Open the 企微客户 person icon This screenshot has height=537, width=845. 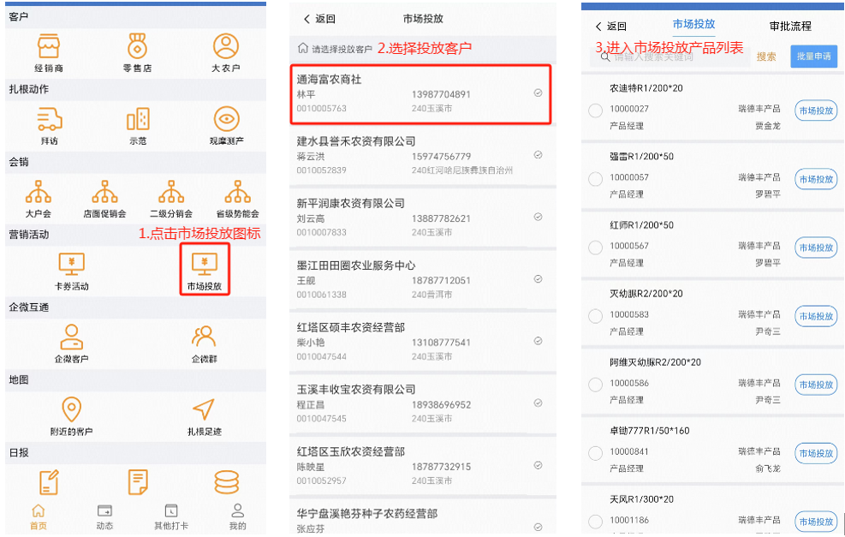tap(72, 337)
